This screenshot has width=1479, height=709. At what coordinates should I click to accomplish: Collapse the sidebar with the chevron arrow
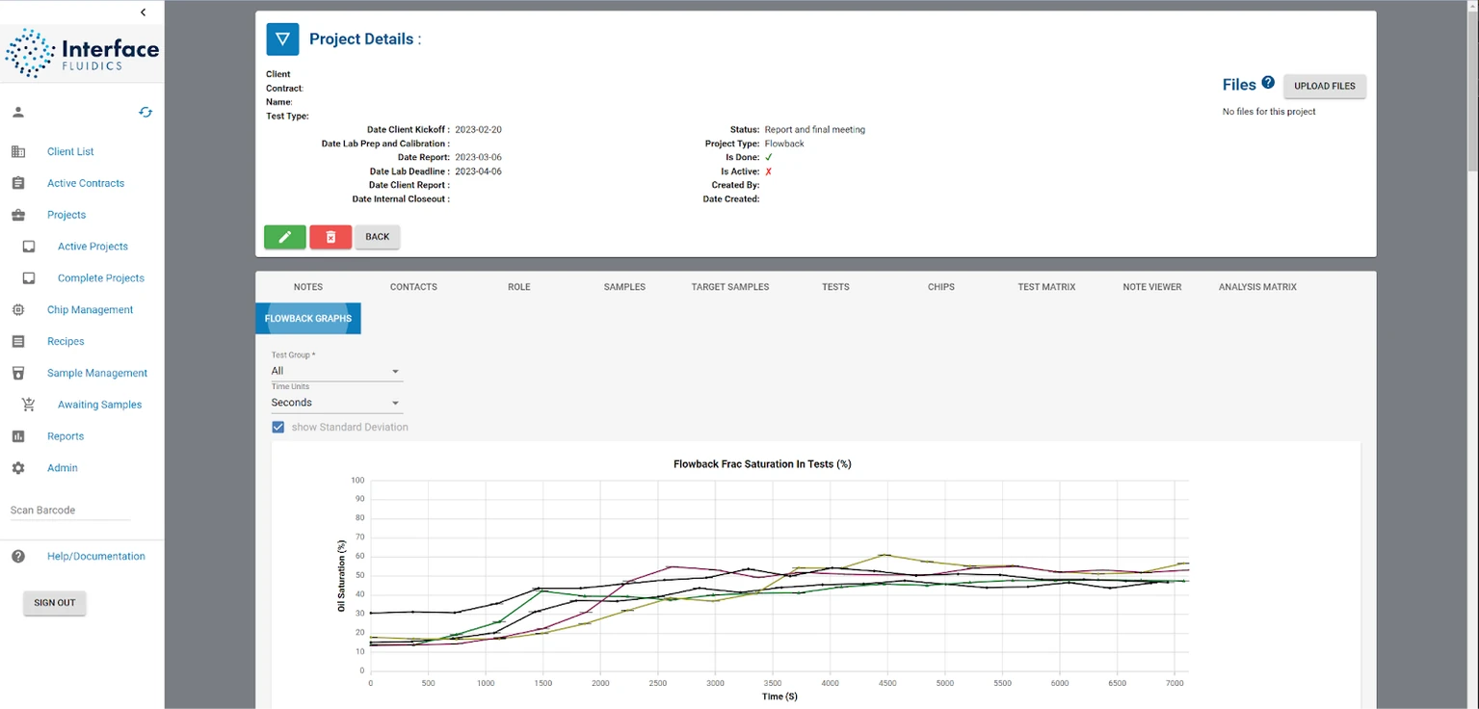pyautogui.click(x=143, y=13)
